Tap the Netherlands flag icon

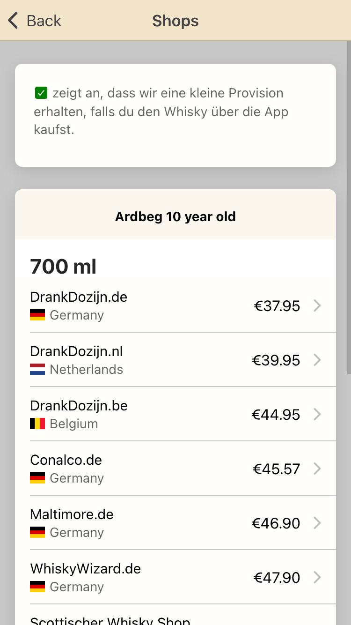tap(37, 369)
